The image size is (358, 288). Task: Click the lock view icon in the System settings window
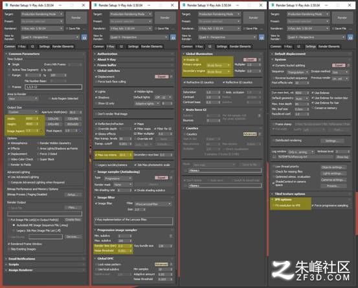click(x=350, y=38)
